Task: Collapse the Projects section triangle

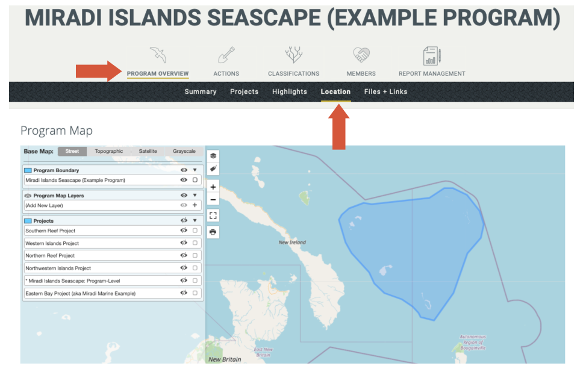Action: click(194, 220)
